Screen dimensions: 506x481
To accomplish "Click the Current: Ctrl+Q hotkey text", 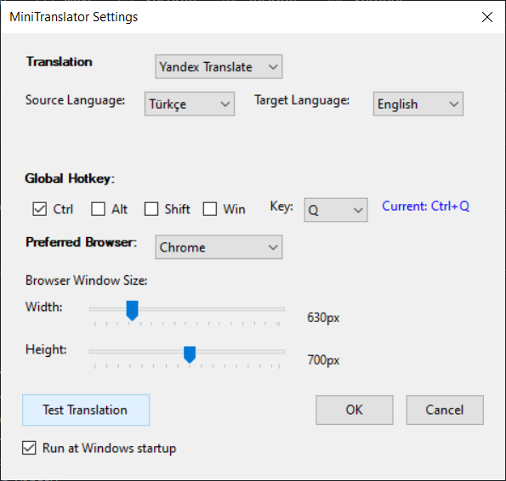I will 426,207.
